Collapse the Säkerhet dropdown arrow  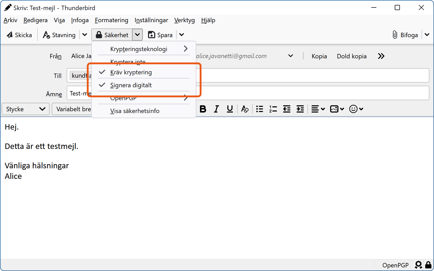pos(137,35)
